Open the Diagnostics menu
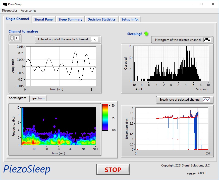This screenshot has width=219, height=180. coord(10,11)
